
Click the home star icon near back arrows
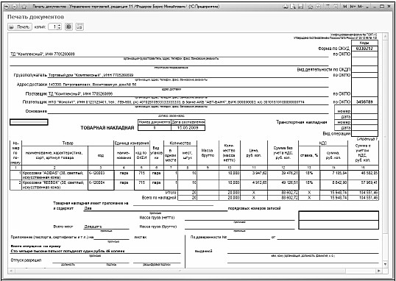(24, 7)
